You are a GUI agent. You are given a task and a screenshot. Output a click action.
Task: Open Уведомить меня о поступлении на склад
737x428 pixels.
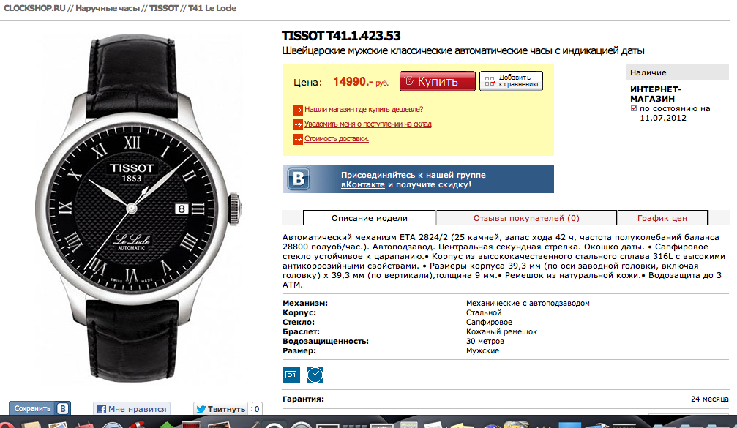click(367, 124)
